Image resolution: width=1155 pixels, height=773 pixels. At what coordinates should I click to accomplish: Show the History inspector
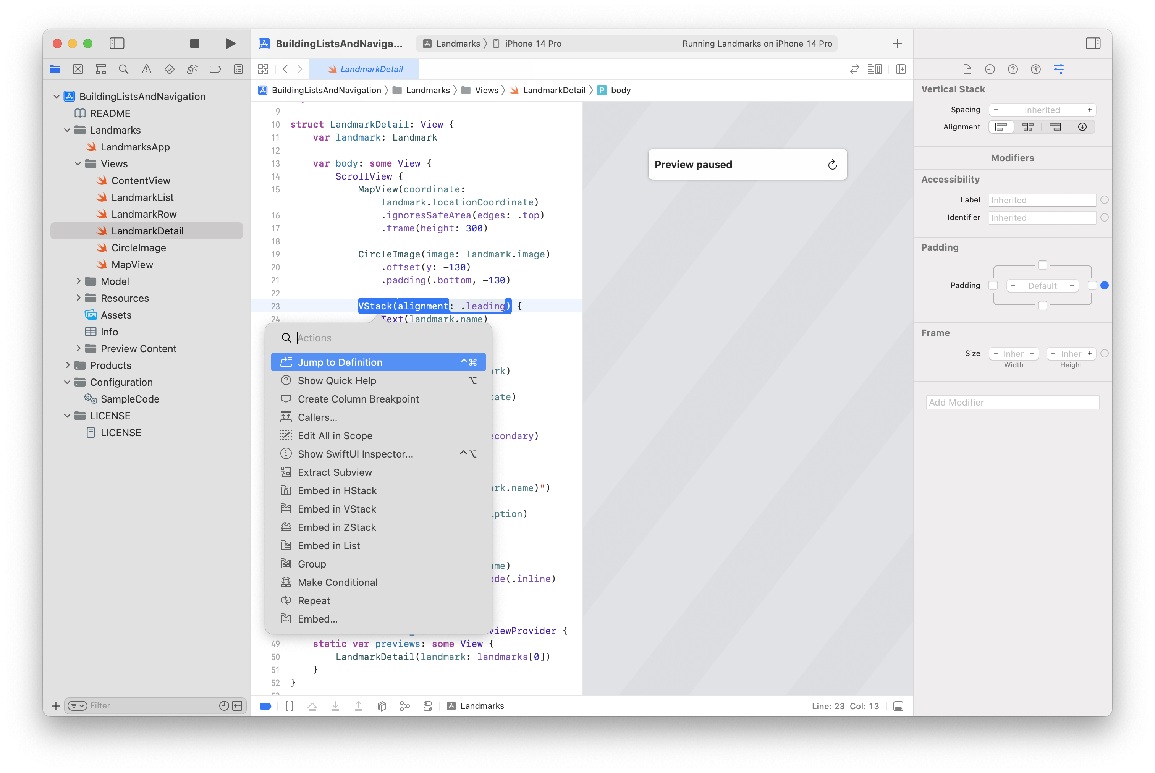(989, 69)
